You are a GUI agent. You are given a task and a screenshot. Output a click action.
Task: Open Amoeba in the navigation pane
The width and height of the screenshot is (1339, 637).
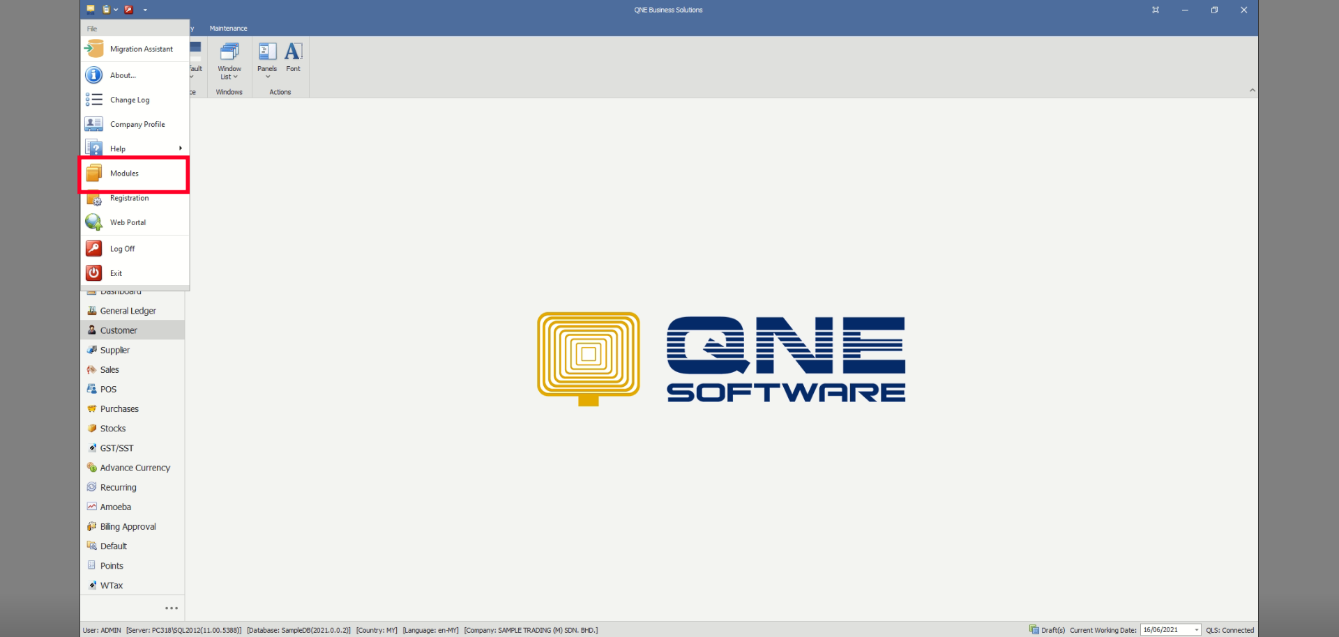[133, 507]
